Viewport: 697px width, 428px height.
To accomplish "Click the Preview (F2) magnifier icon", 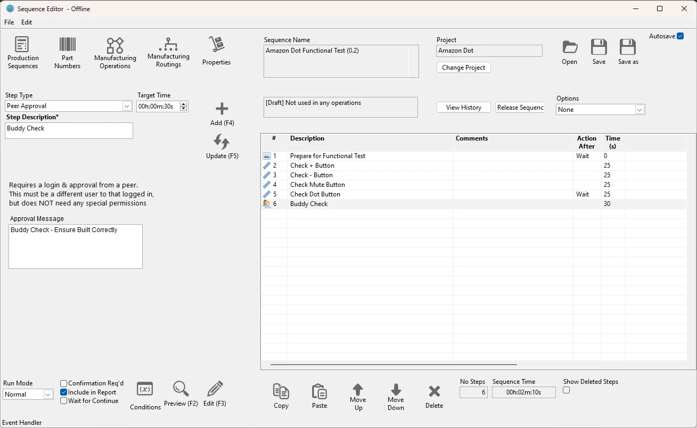I will click(181, 389).
